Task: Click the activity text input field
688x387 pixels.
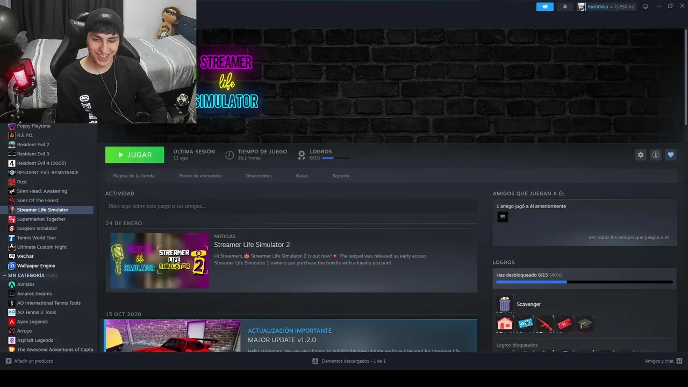Action: tap(291, 206)
